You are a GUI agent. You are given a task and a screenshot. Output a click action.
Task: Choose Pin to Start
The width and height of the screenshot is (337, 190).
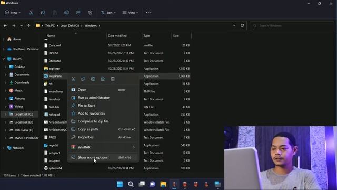(103, 106)
